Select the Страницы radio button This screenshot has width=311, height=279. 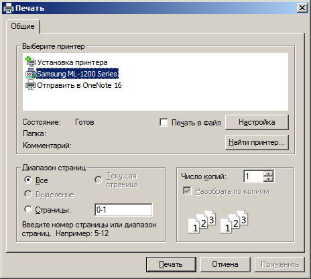(28, 209)
